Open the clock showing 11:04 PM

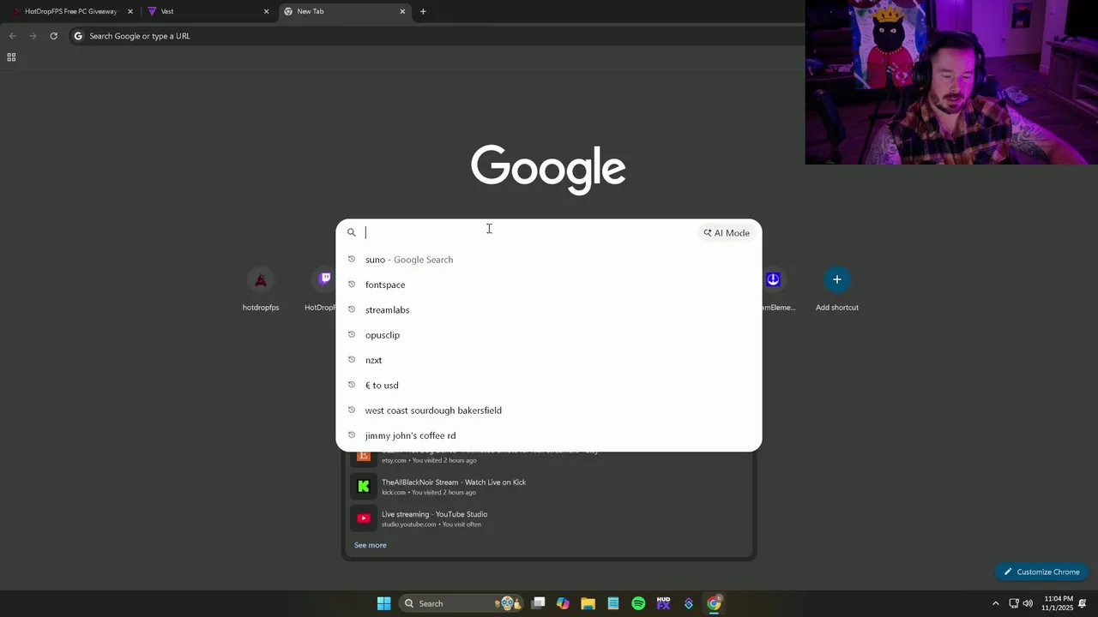click(x=1058, y=603)
